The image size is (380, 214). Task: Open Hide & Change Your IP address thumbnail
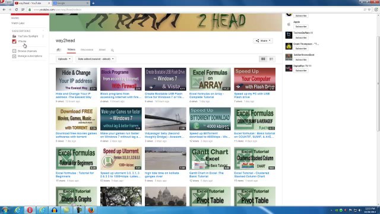[x=77, y=79]
